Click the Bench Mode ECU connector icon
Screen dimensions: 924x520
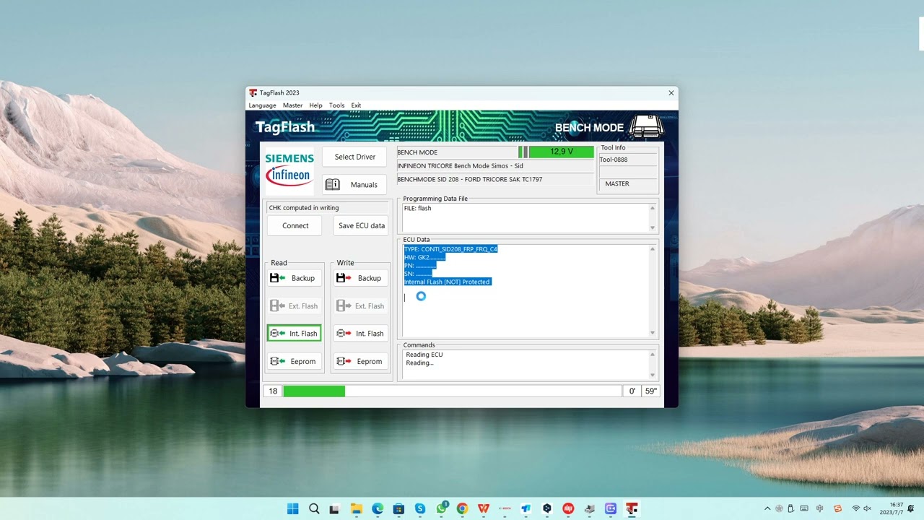pos(646,126)
